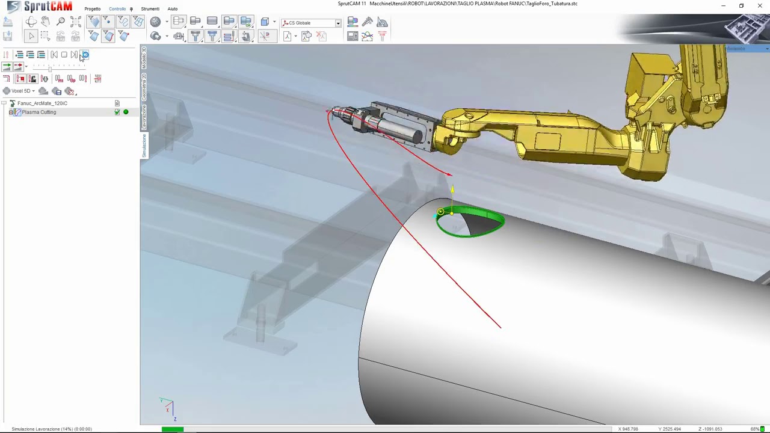This screenshot has height=433, width=770.
Task: Click the green simulation progress bar
Action: click(172, 429)
